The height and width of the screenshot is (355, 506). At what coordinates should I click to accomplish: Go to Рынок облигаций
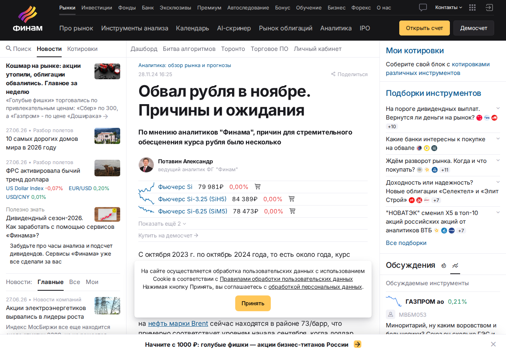285,28
